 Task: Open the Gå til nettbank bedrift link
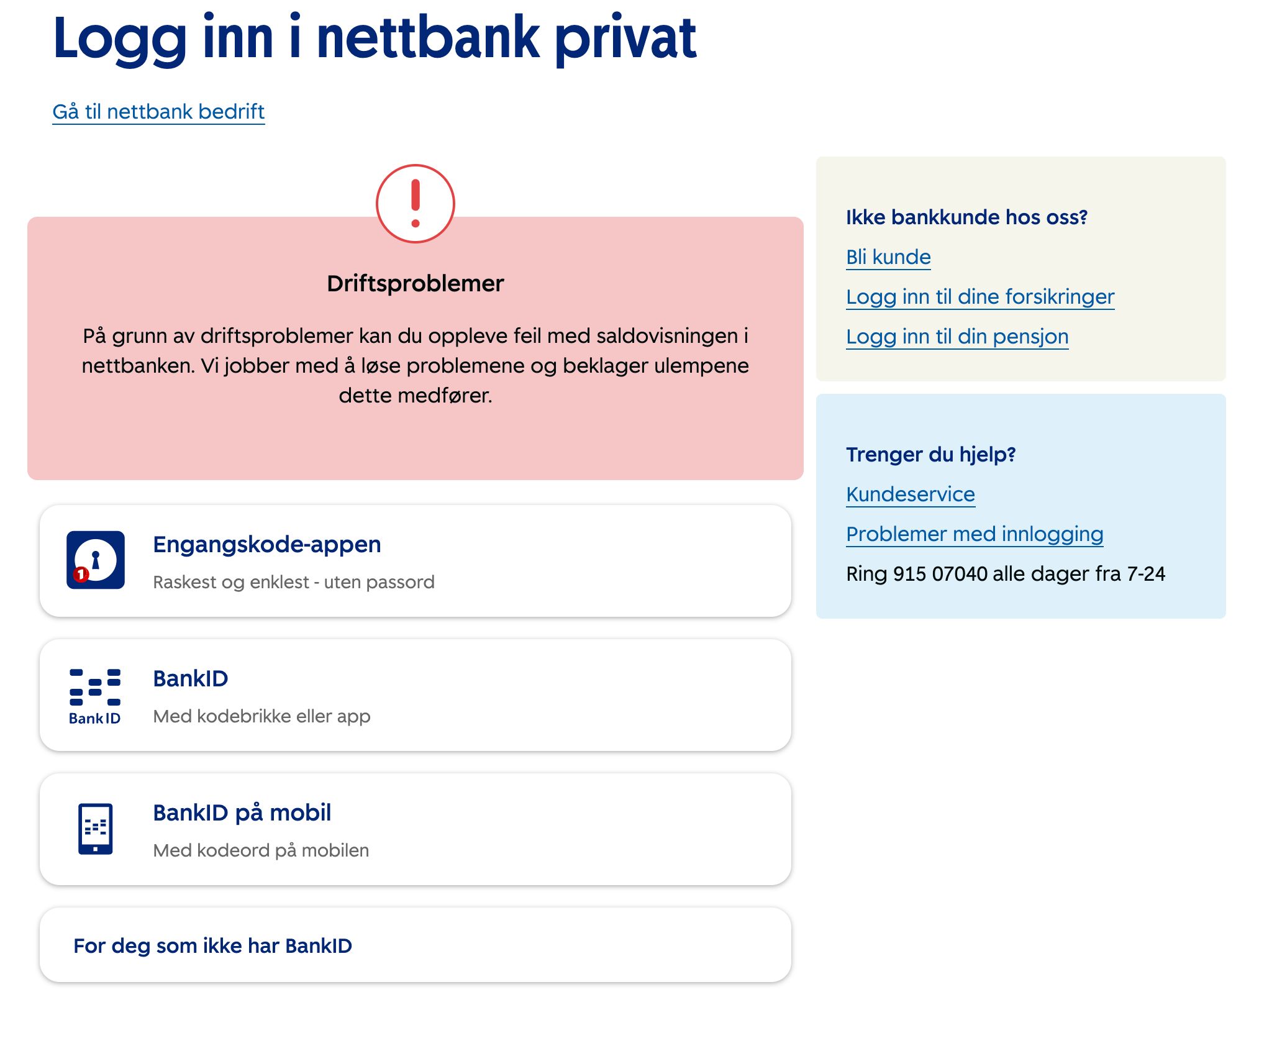(158, 112)
